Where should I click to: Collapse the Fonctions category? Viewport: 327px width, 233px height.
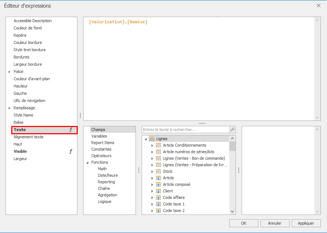[87, 163]
